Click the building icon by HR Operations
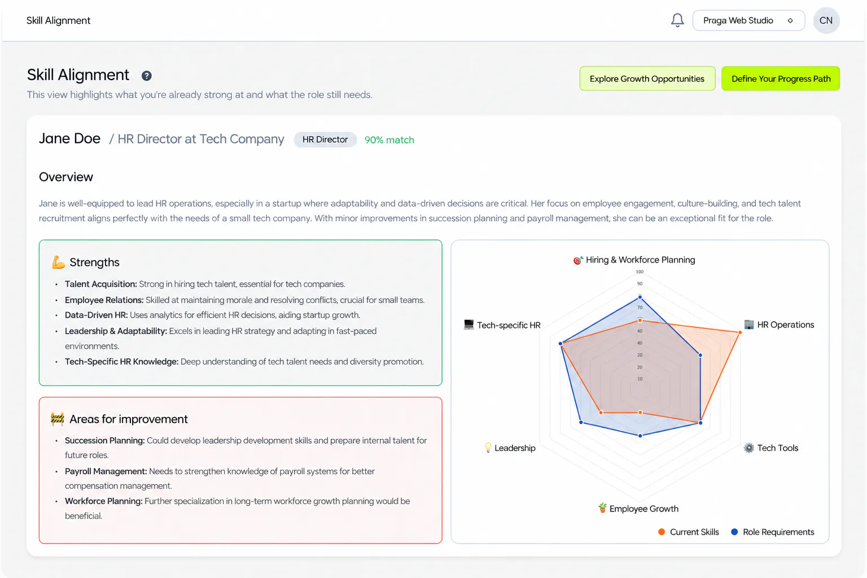867x578 pixels. [749, 325]
